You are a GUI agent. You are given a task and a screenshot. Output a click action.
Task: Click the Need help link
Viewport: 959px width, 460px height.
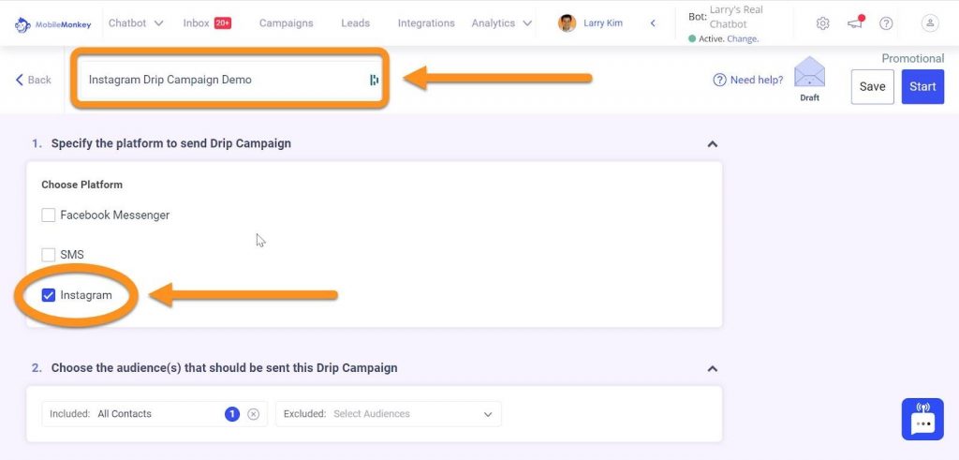[x=748, y=81]
